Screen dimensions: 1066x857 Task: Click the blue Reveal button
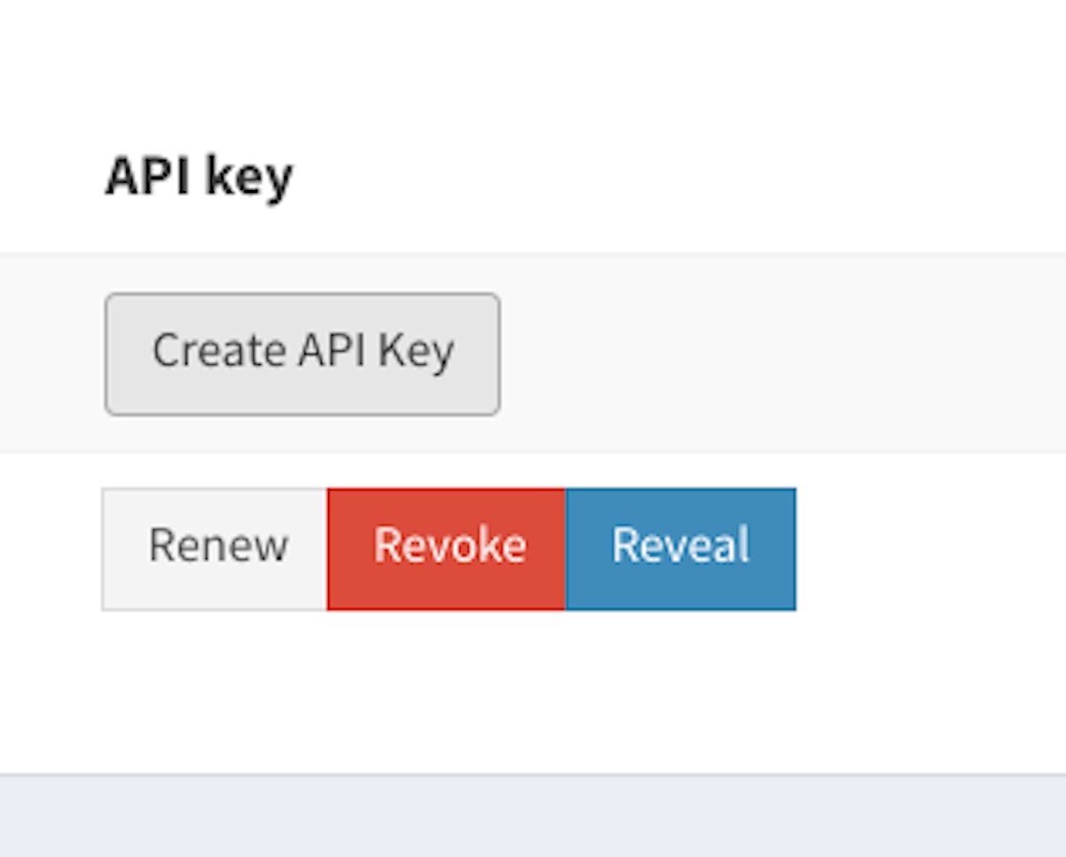tap(680, 548)
